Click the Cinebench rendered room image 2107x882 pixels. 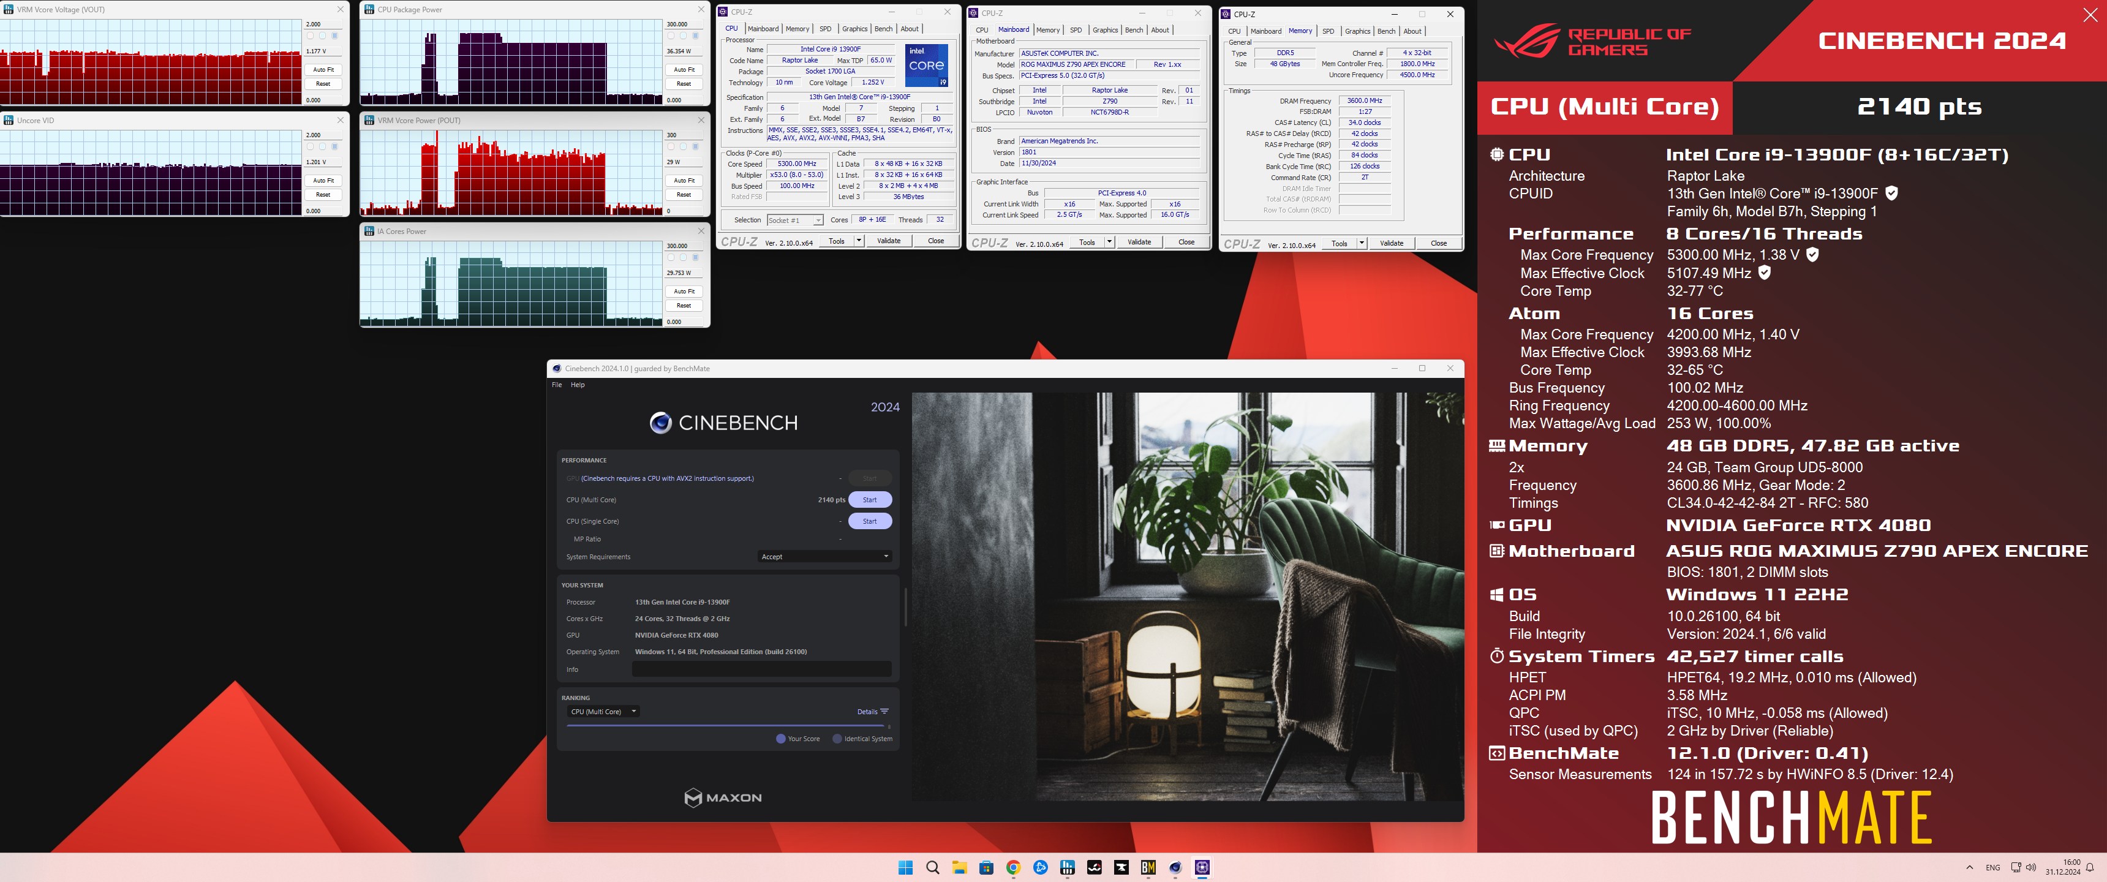tap(1188, 597)
